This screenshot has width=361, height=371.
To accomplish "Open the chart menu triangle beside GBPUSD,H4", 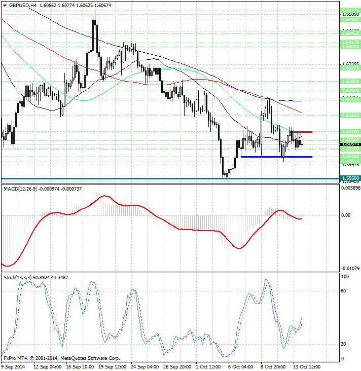I will pos(5,6).
